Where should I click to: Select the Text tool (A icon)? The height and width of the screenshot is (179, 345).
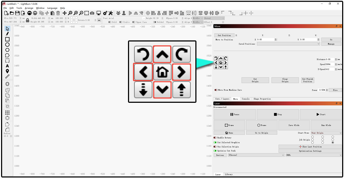(x=7, y=66)
